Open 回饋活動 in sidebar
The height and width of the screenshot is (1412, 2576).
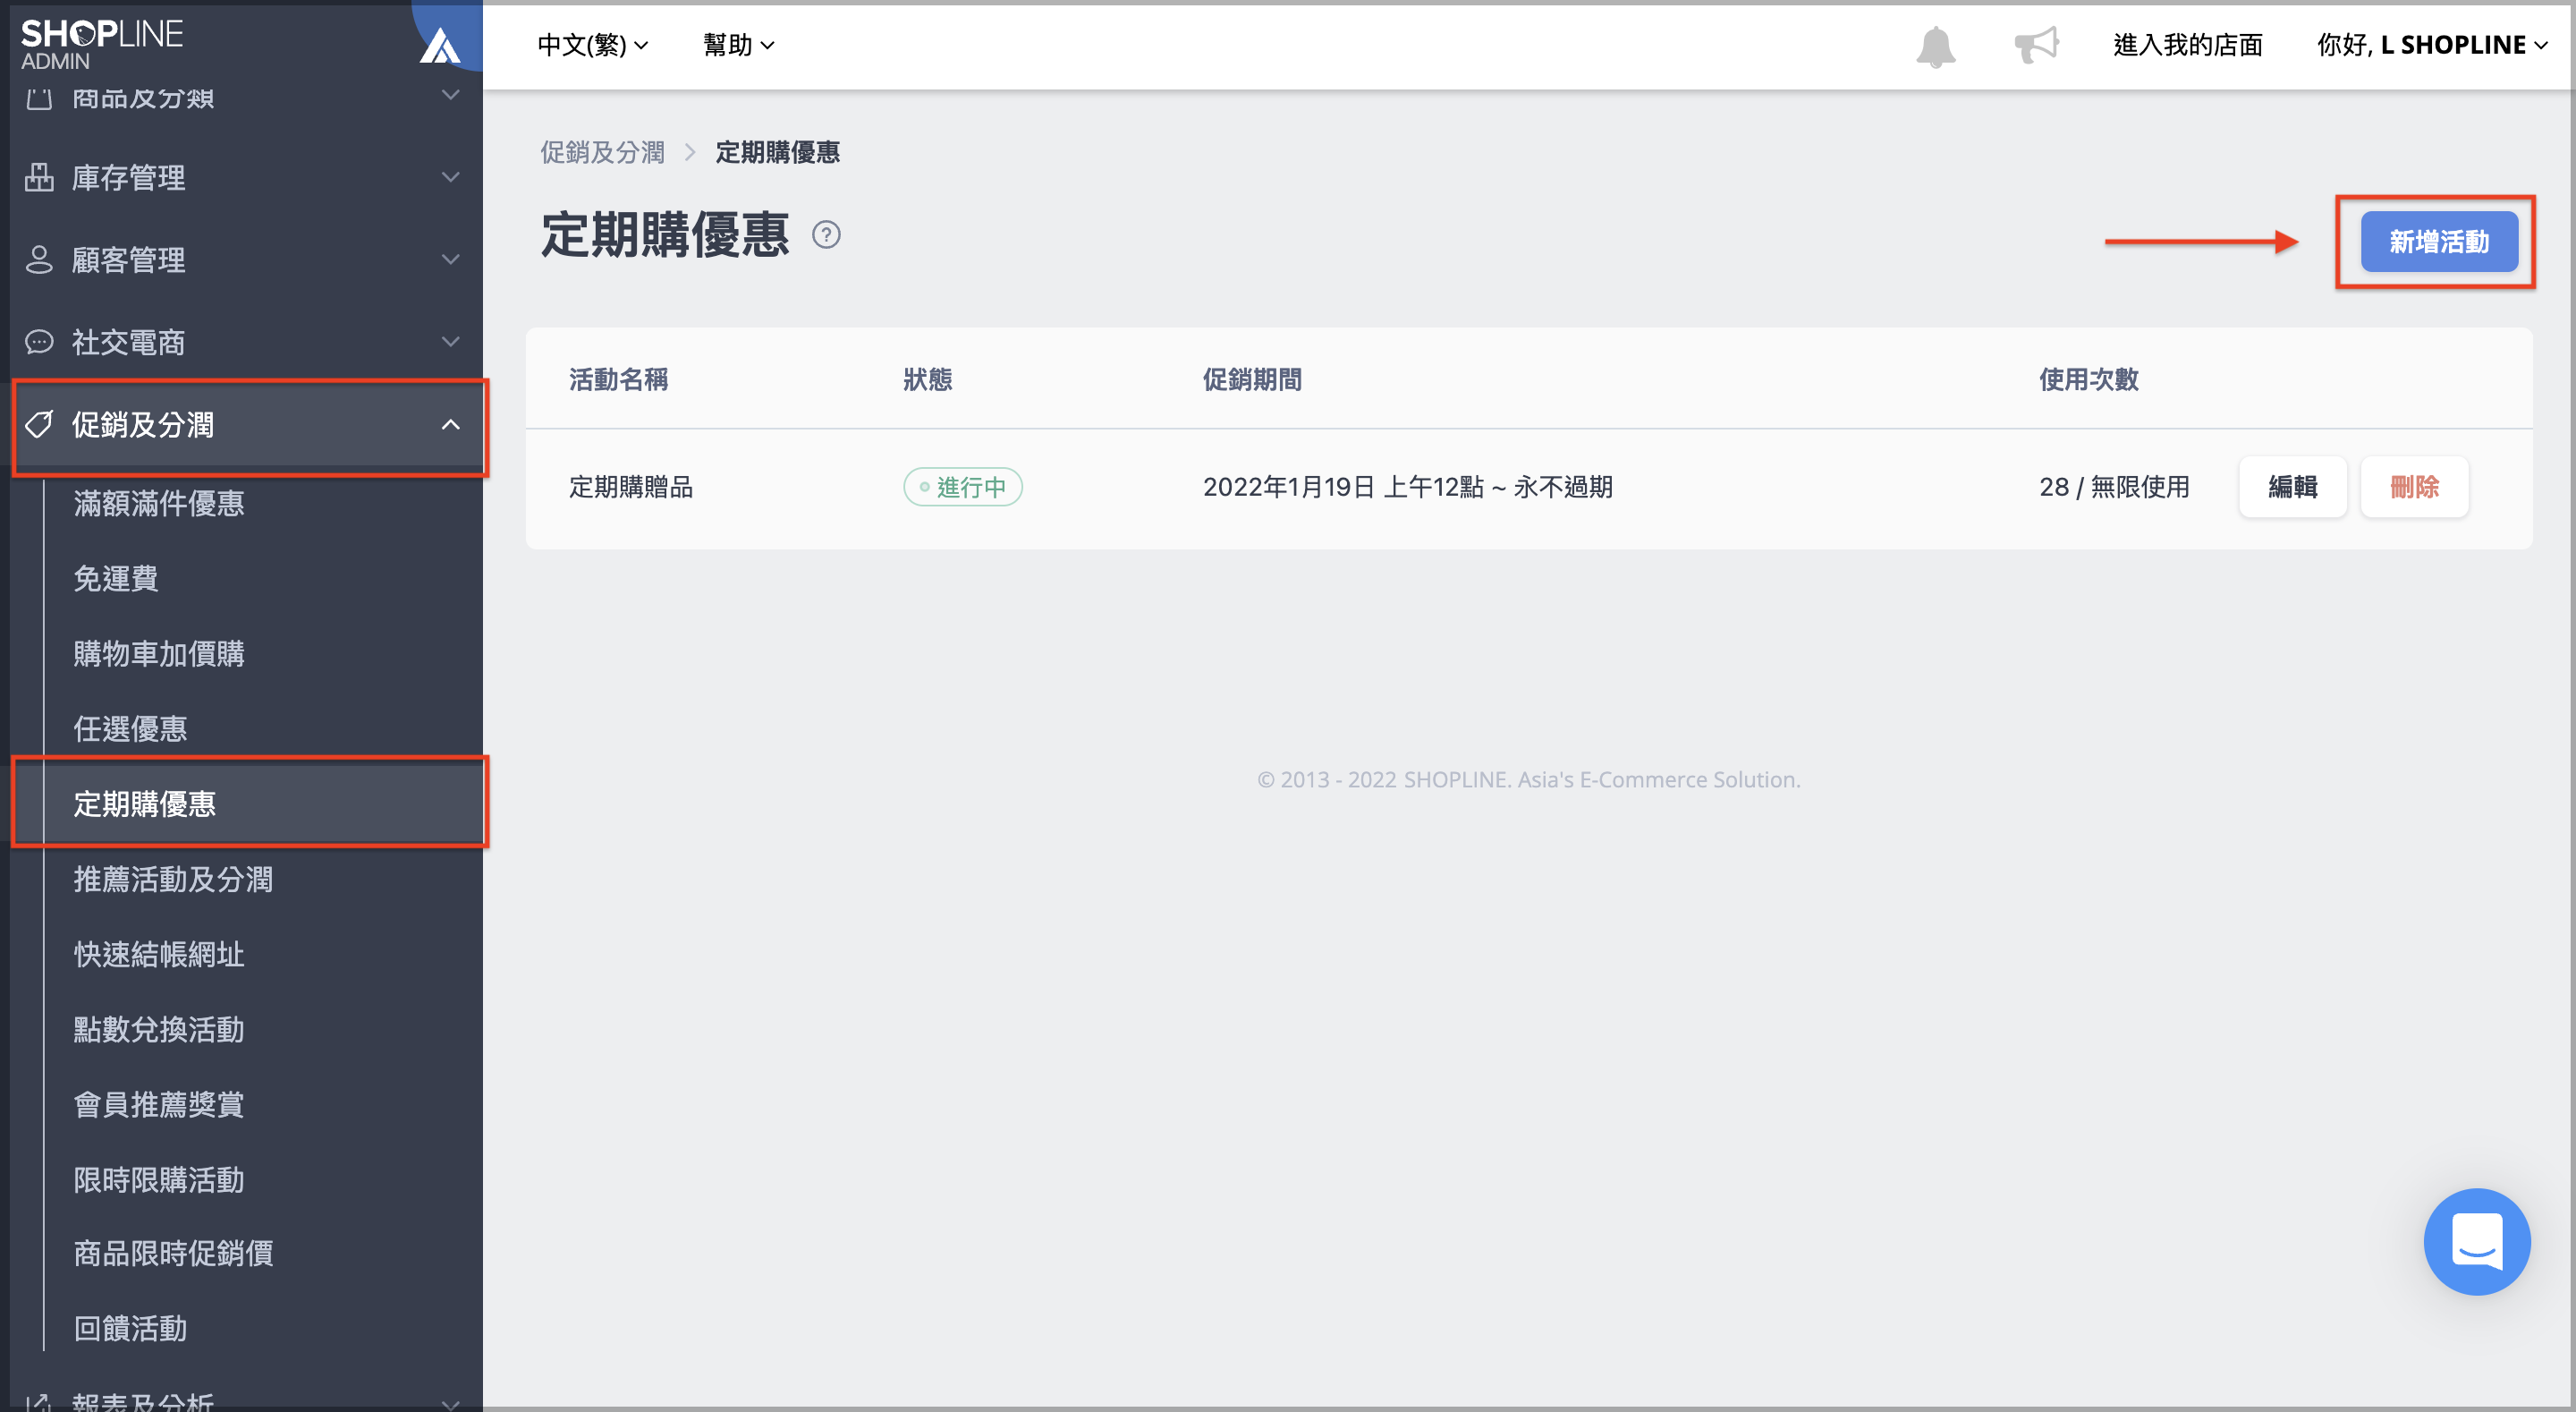tap(130, 1328)
